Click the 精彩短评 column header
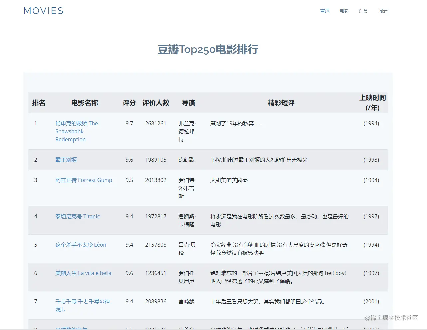The image size is (427, 330). click(x=281, y=103)
